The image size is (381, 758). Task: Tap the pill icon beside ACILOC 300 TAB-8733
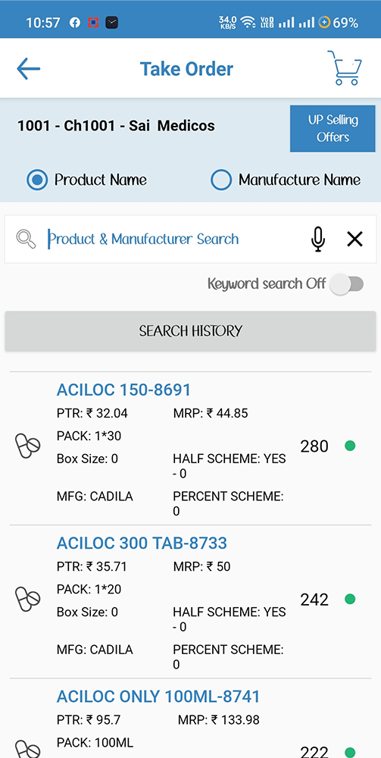point(27,599)
